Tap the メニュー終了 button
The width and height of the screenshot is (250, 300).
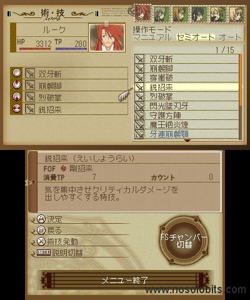click(x=125, y=281)
